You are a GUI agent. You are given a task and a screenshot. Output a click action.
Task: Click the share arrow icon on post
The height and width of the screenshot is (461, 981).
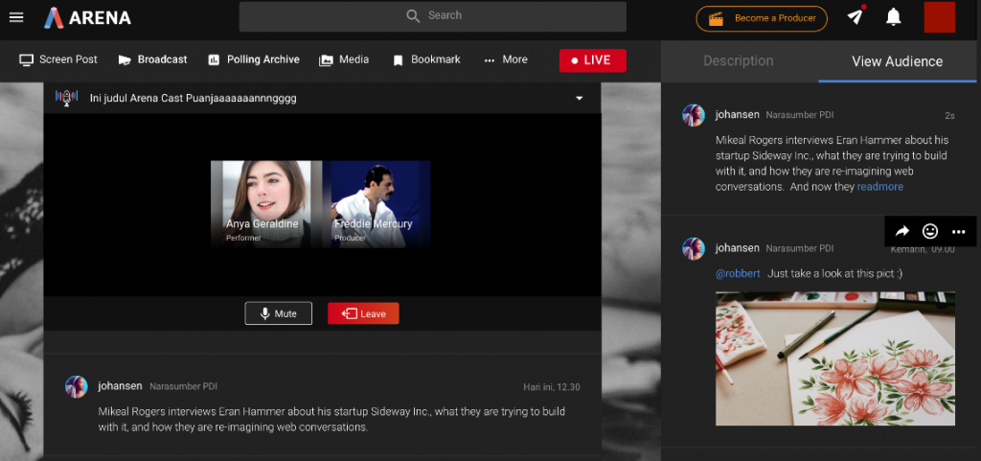click(902, 231)
